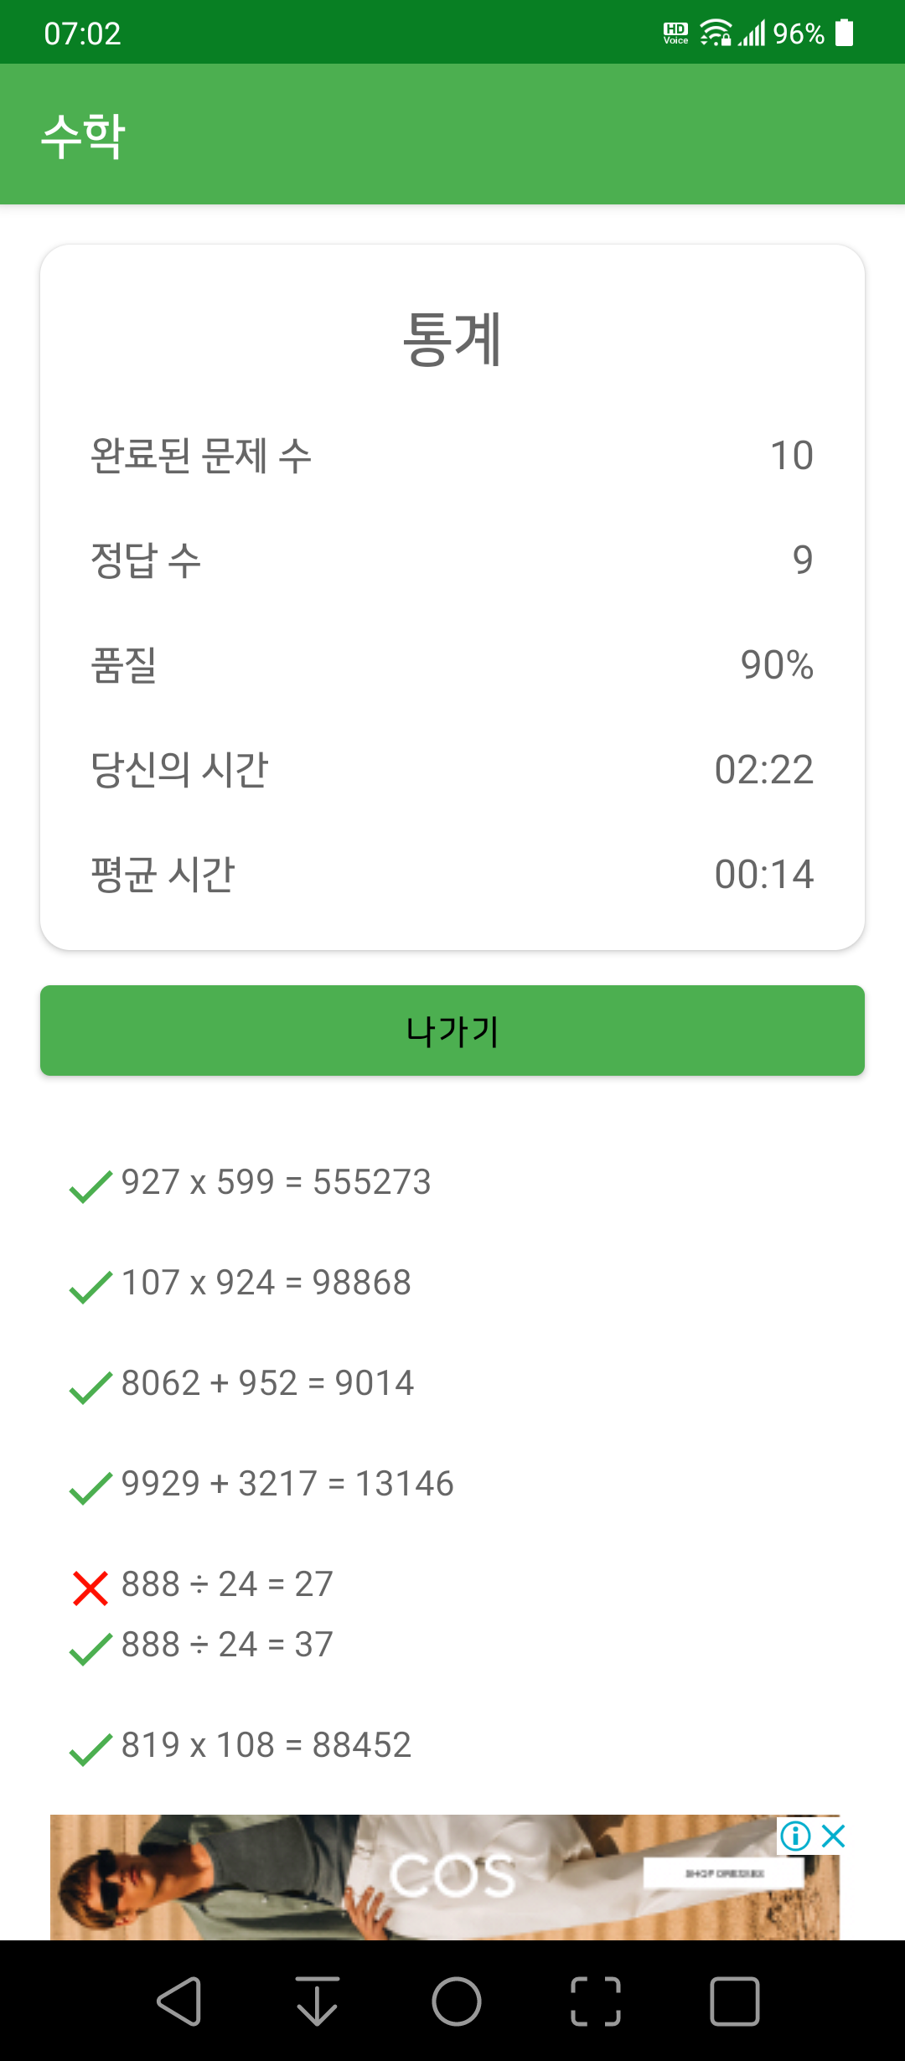Tap the home circle navigation icon

[x=457, y=2002]
